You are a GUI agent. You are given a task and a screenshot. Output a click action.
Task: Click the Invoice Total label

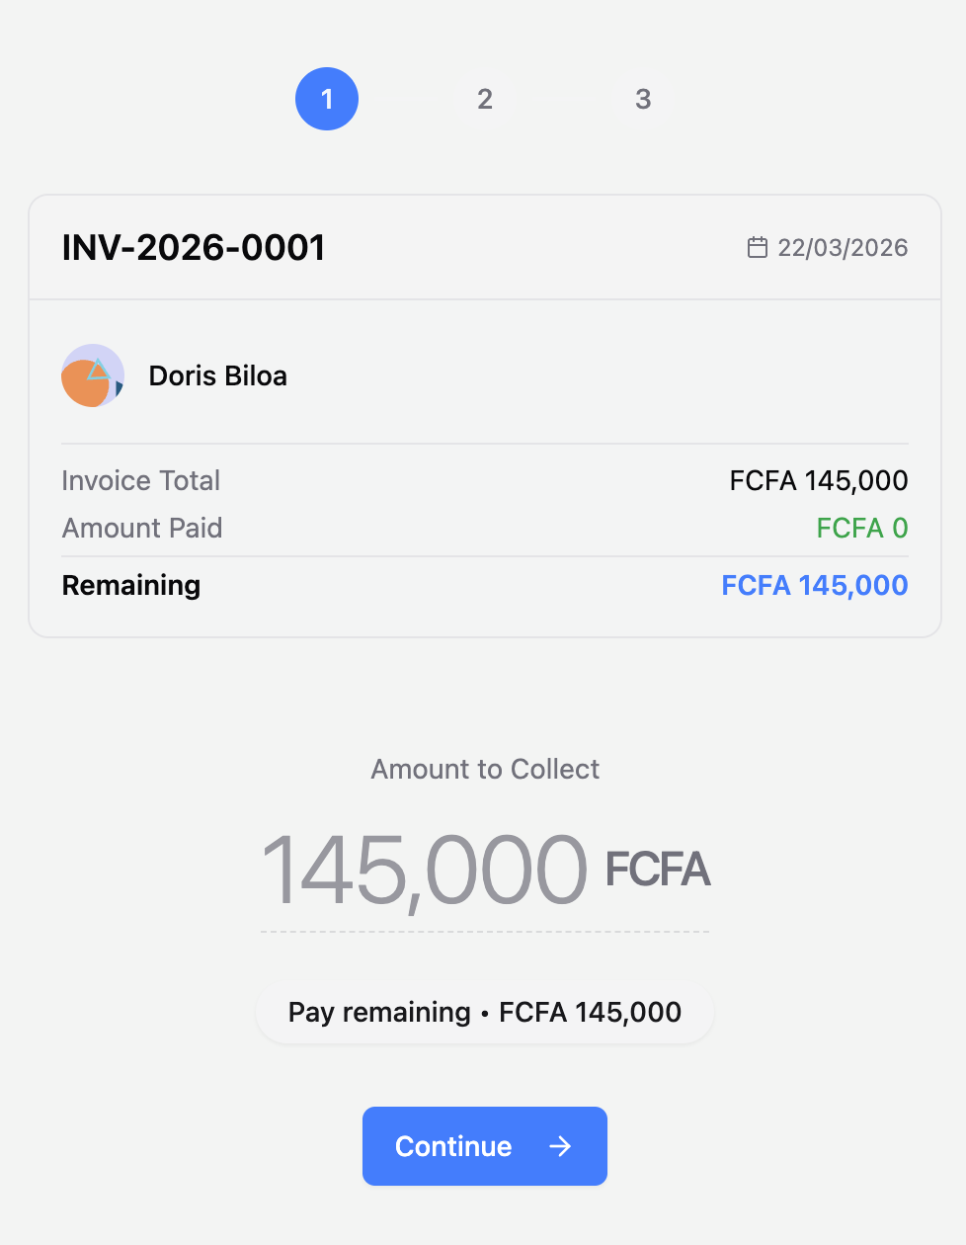140,480
